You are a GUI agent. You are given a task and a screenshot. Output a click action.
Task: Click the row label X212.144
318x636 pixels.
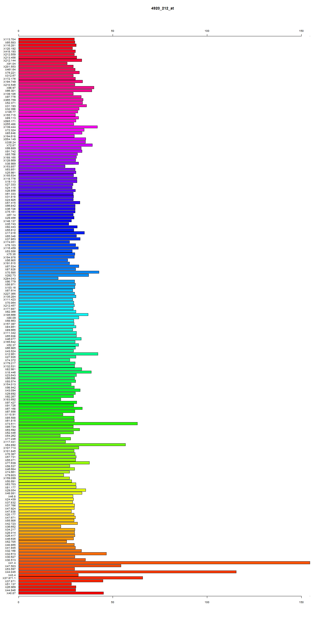click(x=10, y=60)
